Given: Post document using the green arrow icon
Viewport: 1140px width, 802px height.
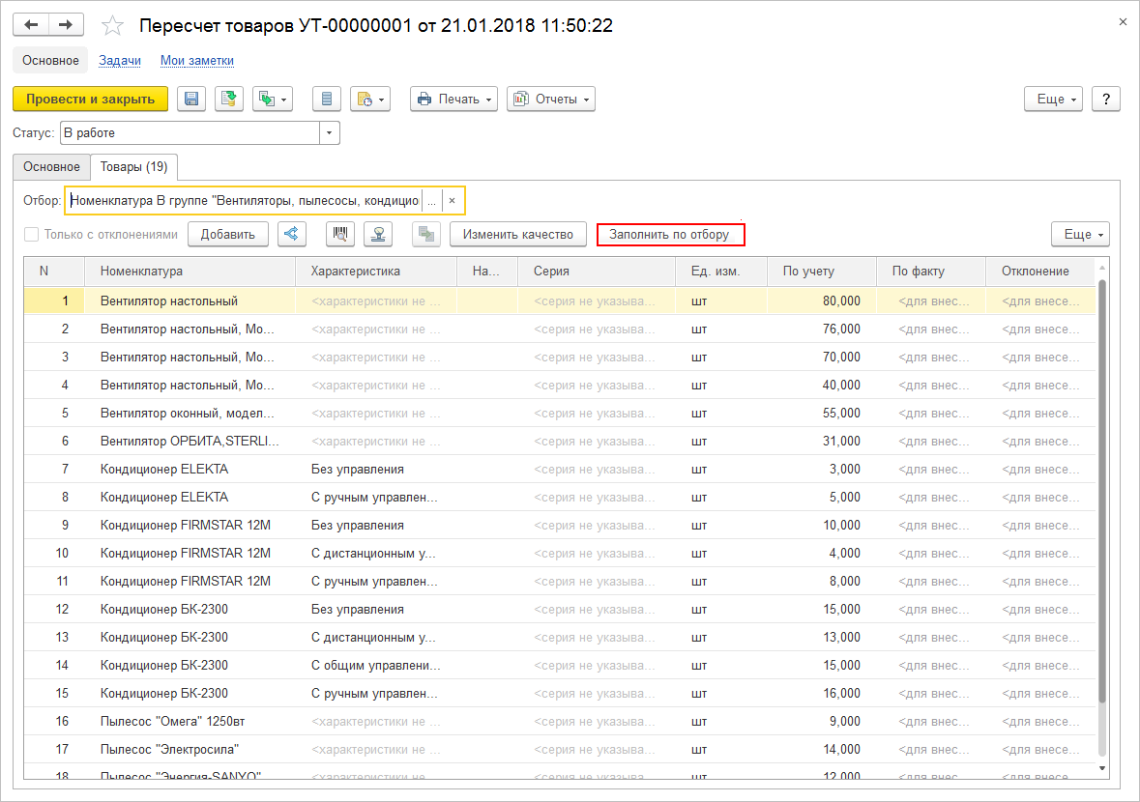Looking at the screenshot, I should tap(229, 99).
